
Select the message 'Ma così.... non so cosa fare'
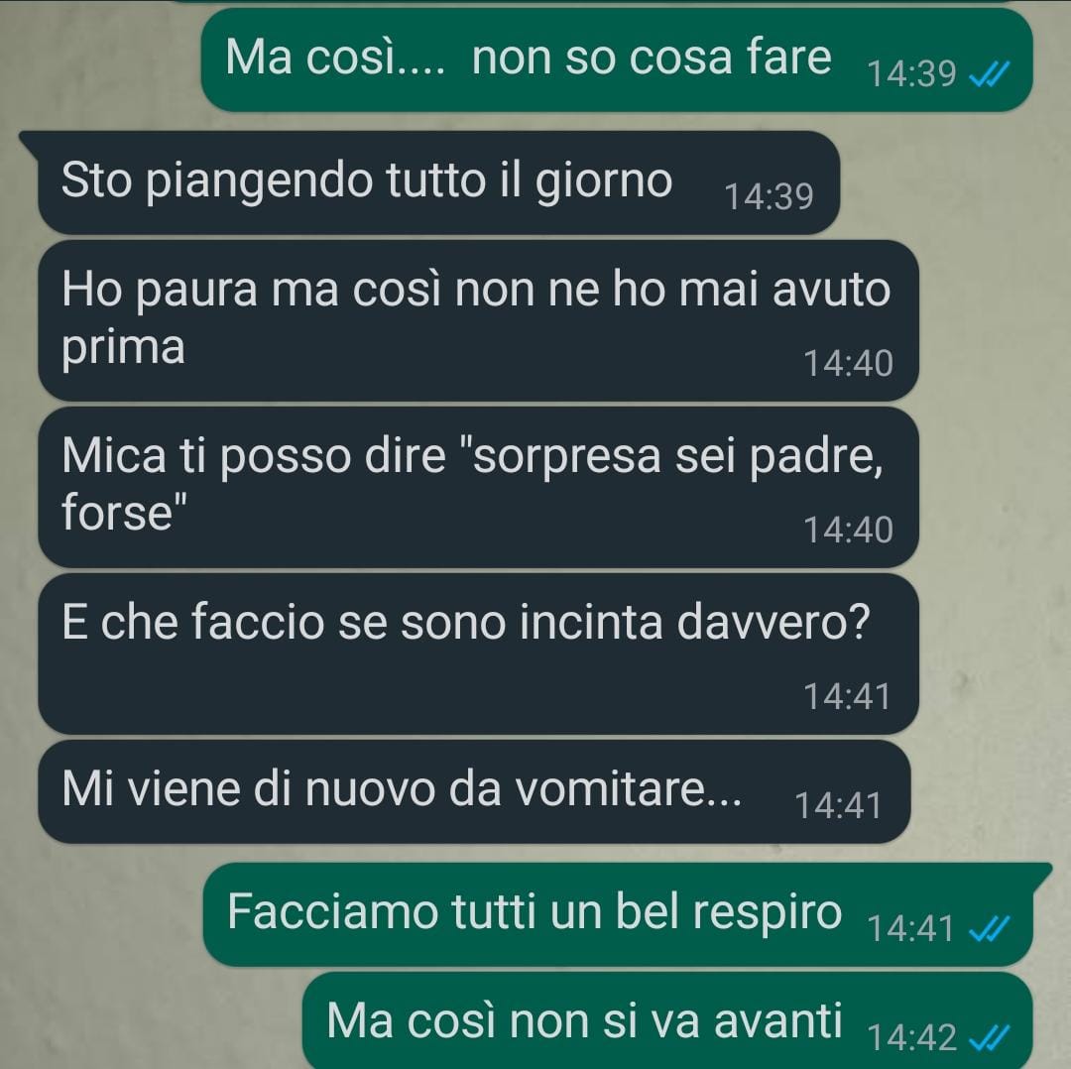(x=616, y=60)
